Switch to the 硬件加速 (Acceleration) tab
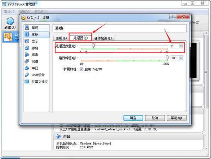211x159 pixels. point(103,38)
